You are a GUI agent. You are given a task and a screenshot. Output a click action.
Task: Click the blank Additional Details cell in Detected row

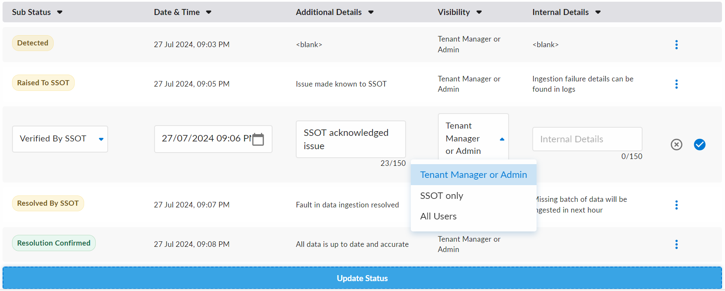pyautogui.click(x=309, y=45)
